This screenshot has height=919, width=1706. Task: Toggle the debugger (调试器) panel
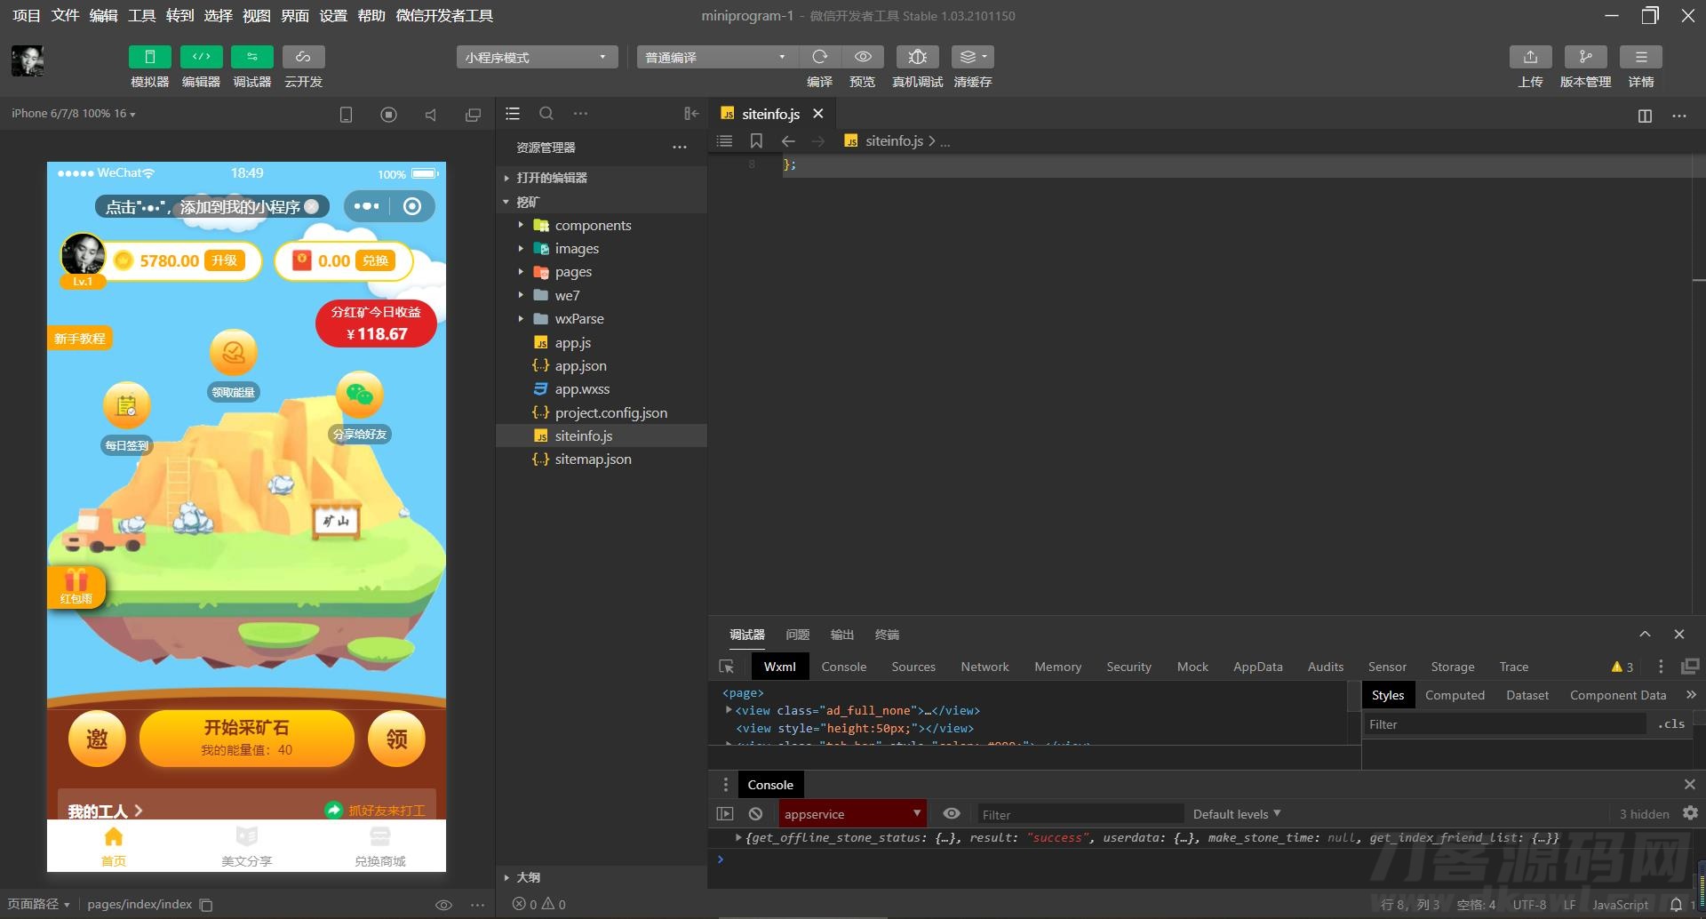pyautogui.click(x=252, y=57)
